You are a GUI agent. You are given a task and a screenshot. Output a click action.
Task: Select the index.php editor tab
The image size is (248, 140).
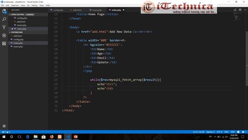[116, 10]
